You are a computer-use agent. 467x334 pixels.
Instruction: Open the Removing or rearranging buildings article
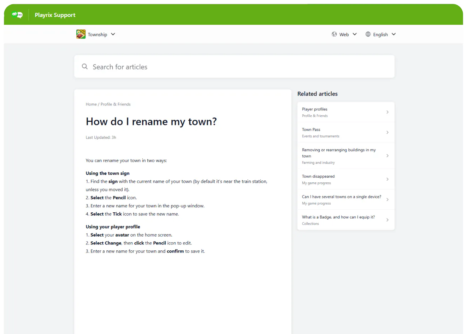(x=339, y=153)
